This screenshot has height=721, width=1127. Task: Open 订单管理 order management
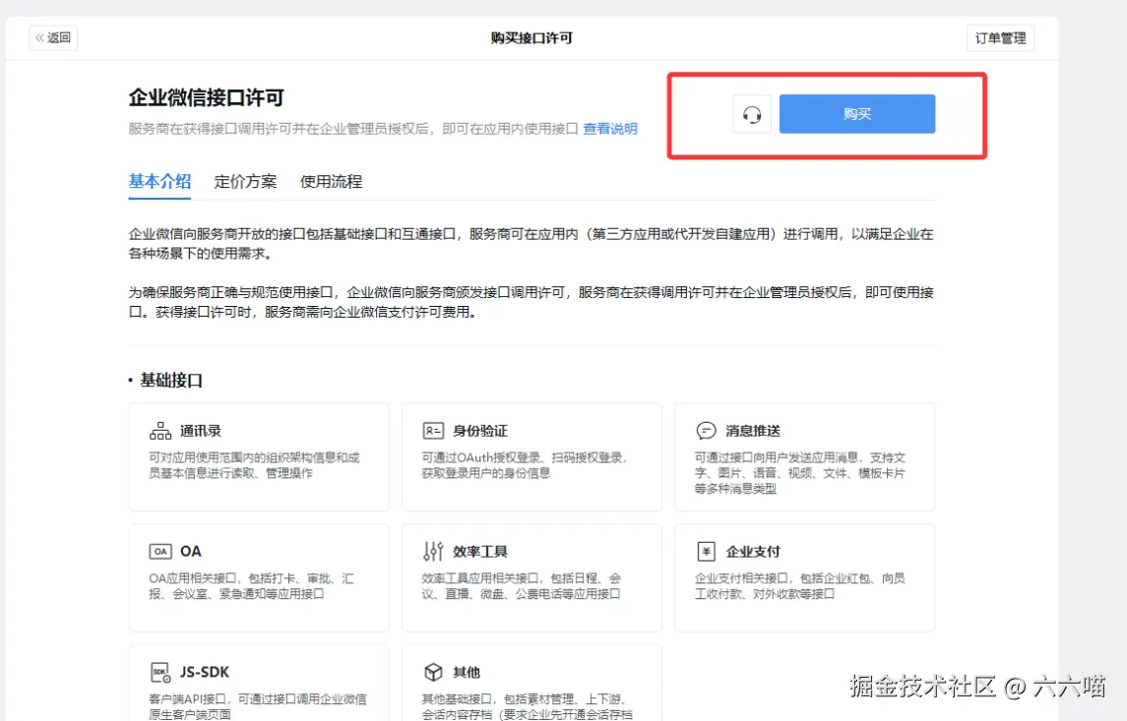[1000, 38]
